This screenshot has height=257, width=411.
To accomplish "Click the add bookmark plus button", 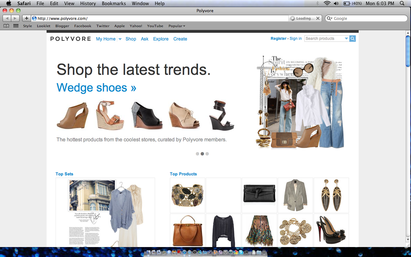I will click(26, 18).
